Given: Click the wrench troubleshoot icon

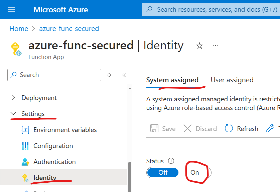Looking at the screenshot, I should click(270, 128).
